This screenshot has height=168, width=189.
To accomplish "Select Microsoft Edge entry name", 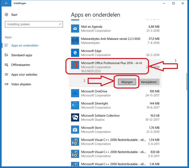I will coord(91,51).
